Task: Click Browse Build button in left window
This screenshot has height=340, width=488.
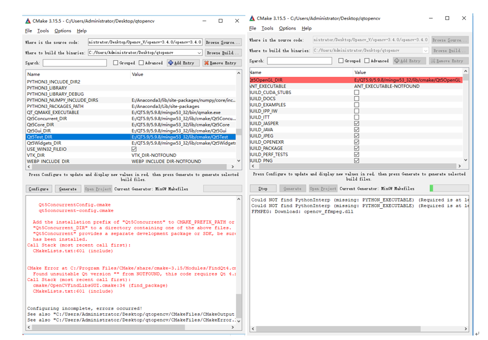Action: (223, 53)
